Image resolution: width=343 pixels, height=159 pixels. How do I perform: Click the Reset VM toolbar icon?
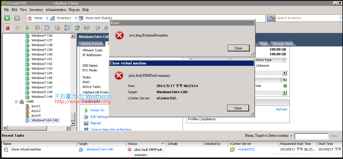point(37,28)
